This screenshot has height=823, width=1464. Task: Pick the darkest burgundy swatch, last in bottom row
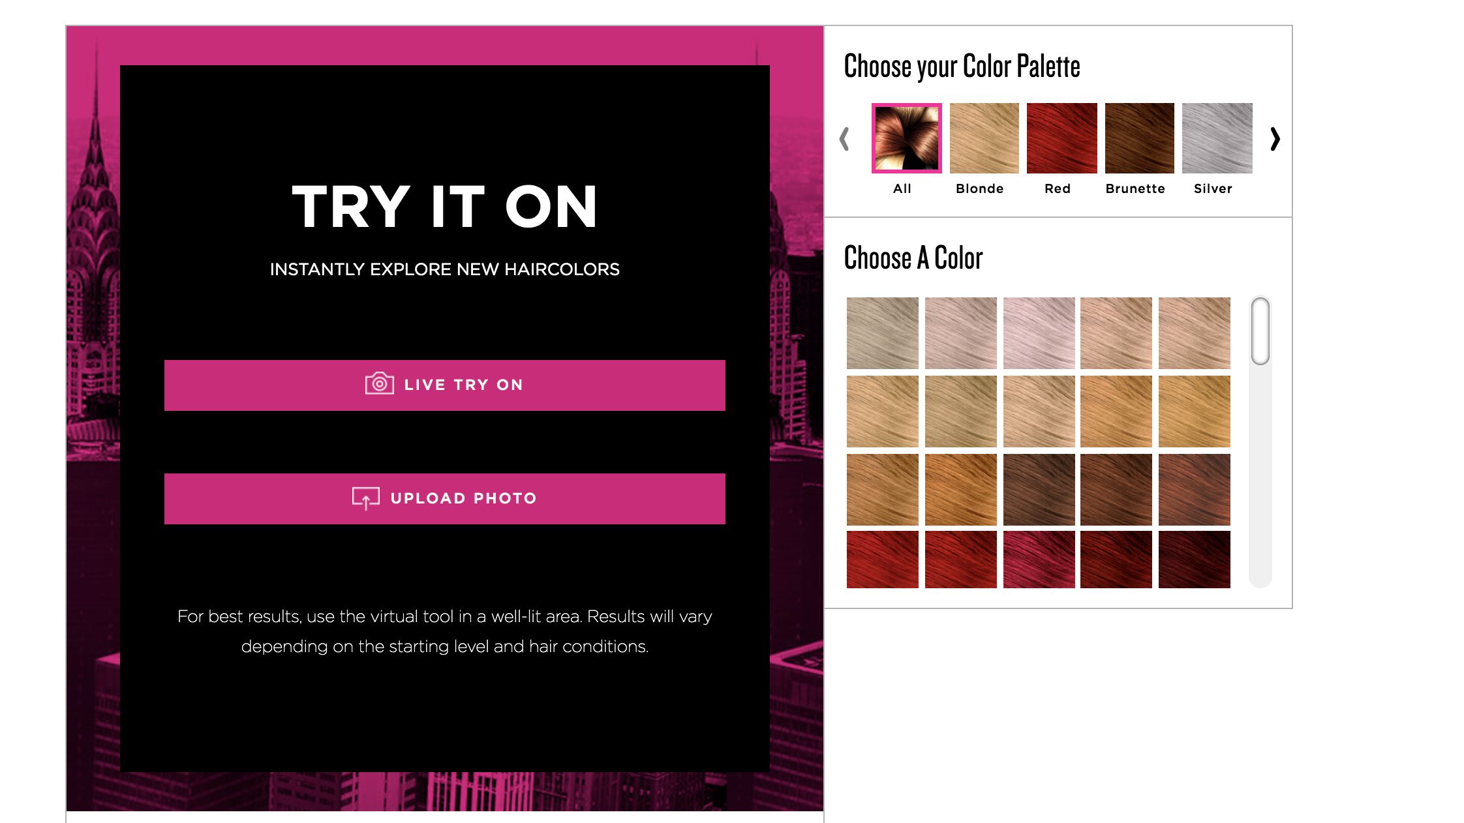click(1195, 560)
